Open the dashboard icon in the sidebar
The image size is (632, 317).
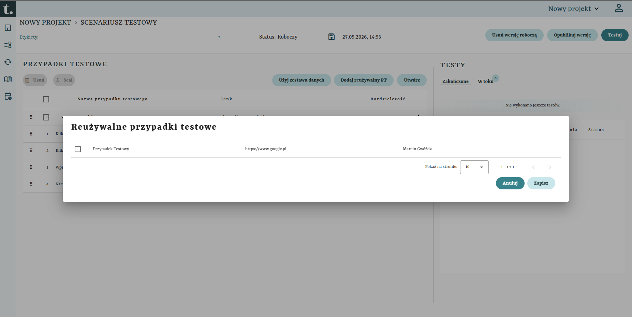coord(8,28)
